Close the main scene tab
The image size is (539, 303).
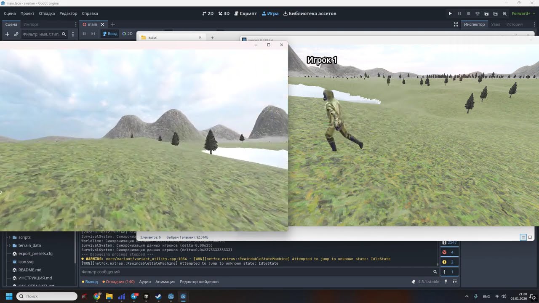pos(102,24)
